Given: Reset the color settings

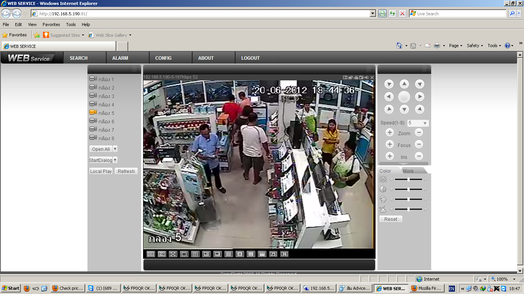Looking at the screenshot, I should pyautogui.click(x=391, y=219).
